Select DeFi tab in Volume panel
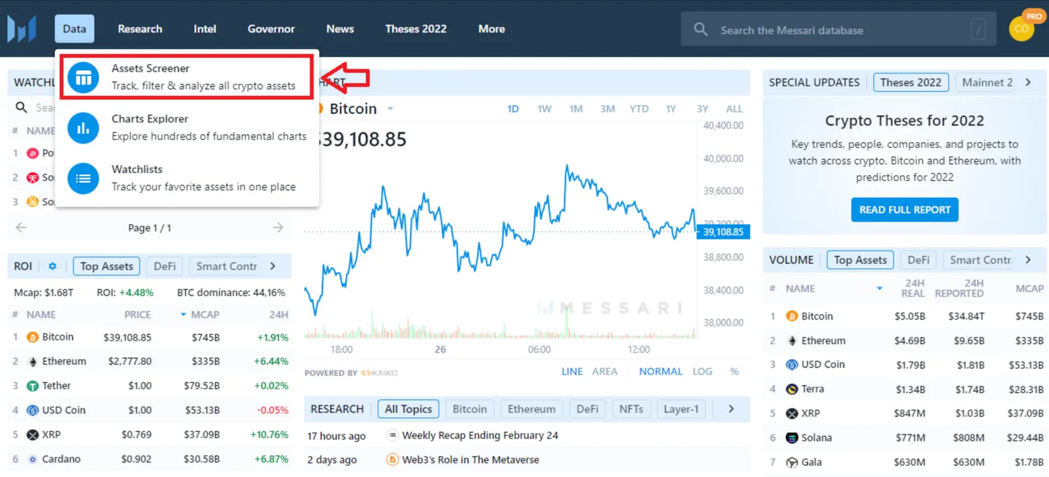Image resolution: width=1049 pixels, height=477 pixels. [x=918, y=259]
